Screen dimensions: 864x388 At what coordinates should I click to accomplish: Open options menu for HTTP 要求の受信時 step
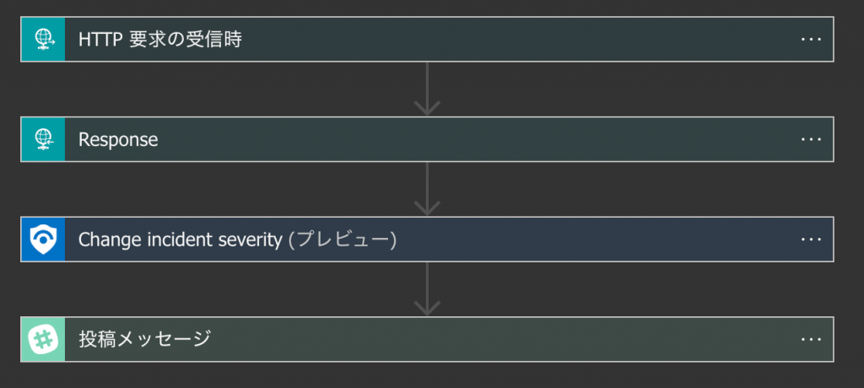click(811, 39)
